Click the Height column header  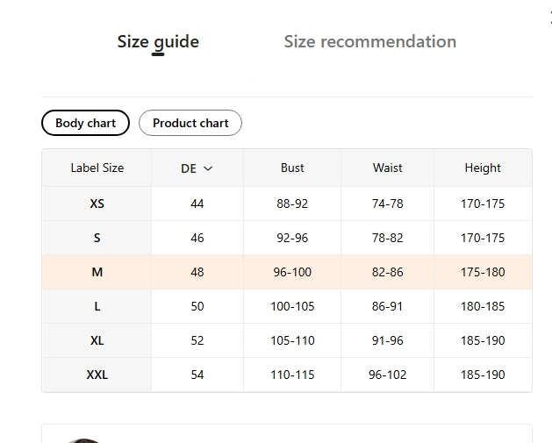(x=483, y=168)
